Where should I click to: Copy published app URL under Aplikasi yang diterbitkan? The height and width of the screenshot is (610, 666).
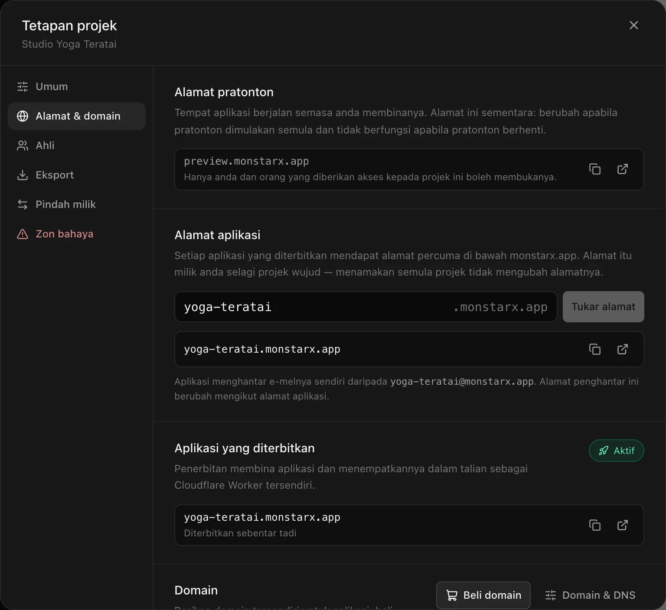click(595, 525)
